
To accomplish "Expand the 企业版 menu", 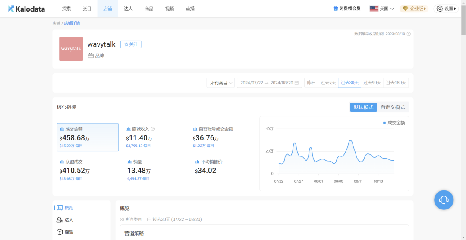I will (414, 9).
